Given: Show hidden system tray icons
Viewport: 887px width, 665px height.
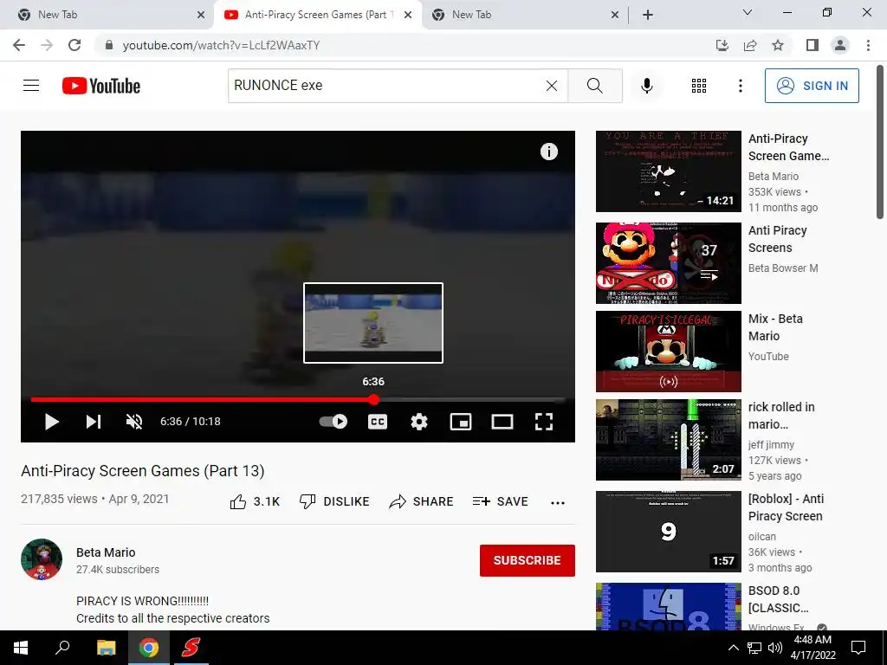Looking at the screenshot, I should click(x=733, y=648).
